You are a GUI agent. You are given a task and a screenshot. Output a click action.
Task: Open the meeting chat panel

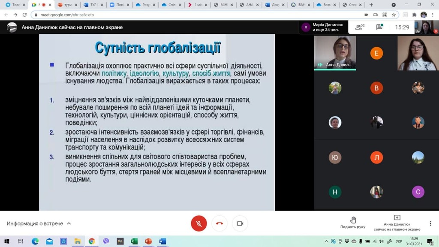379,27
